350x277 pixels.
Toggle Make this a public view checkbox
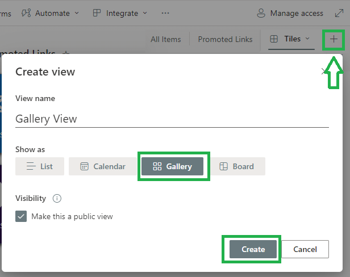(x=21, y=216)
